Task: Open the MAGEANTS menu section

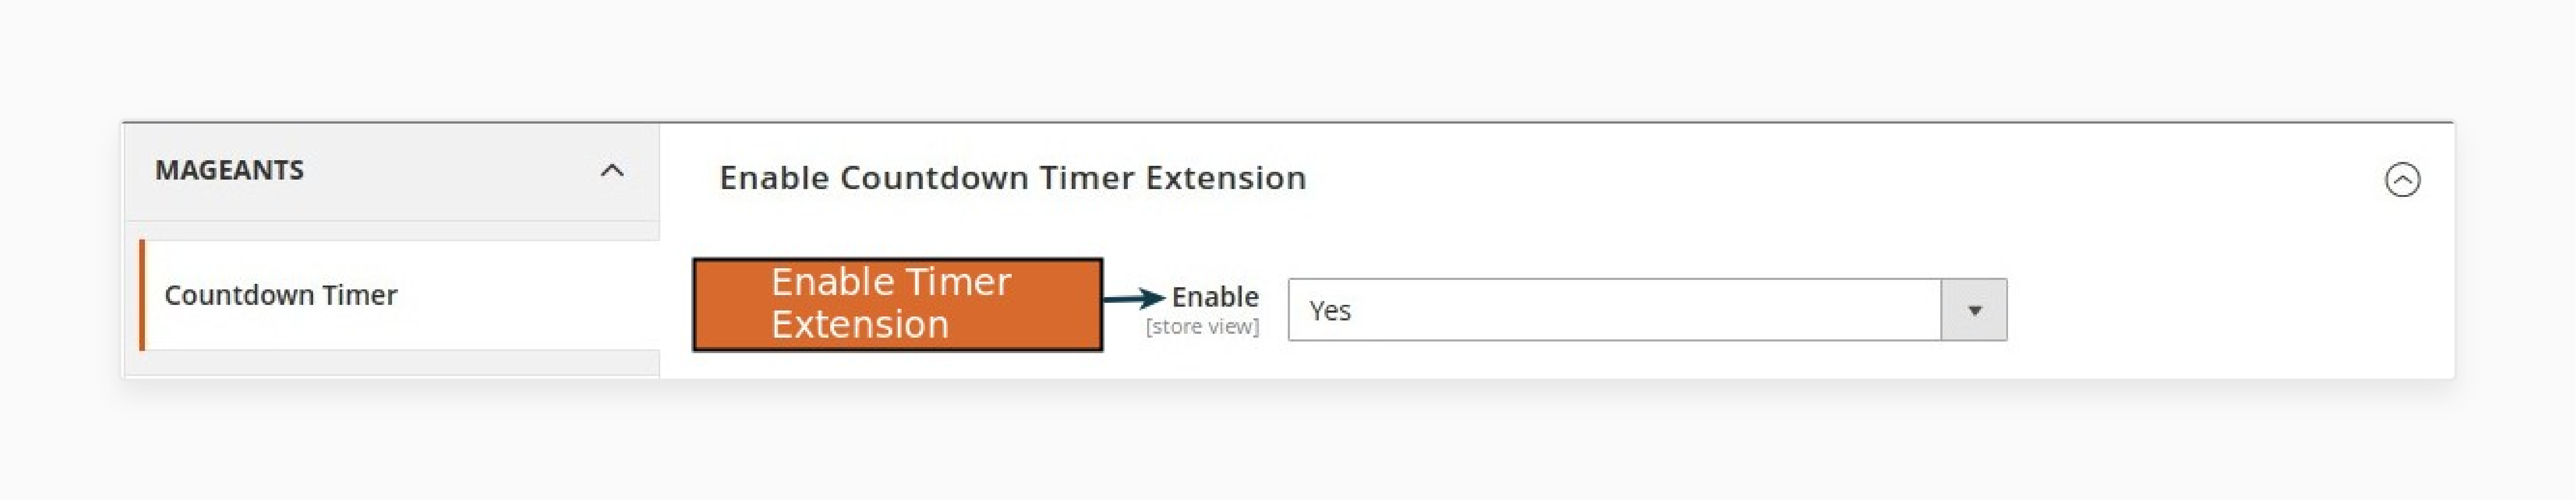Action: click(230, 171)
